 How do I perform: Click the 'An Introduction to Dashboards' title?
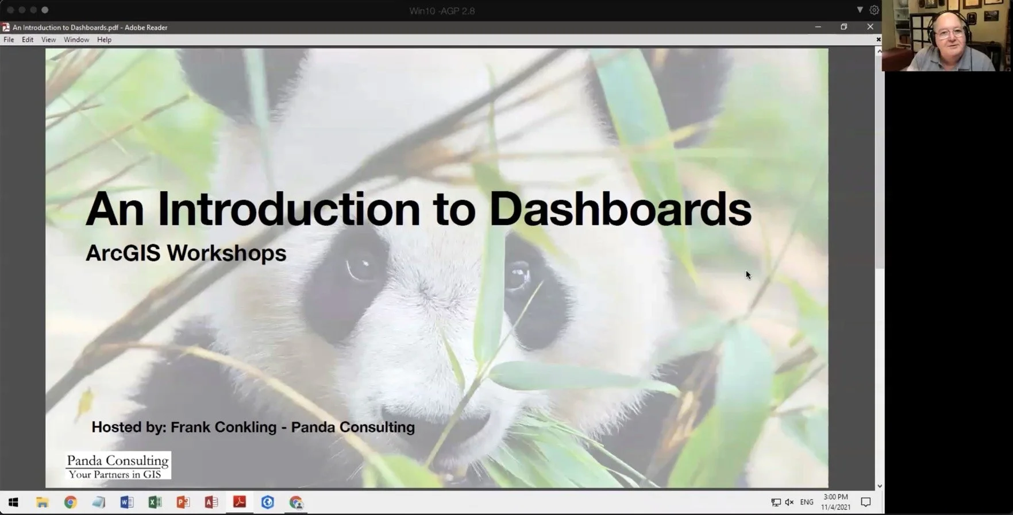coord(418,209)
